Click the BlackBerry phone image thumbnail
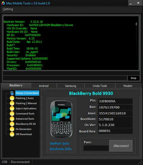Screen dimensions: 143x165 click(61, 119)
